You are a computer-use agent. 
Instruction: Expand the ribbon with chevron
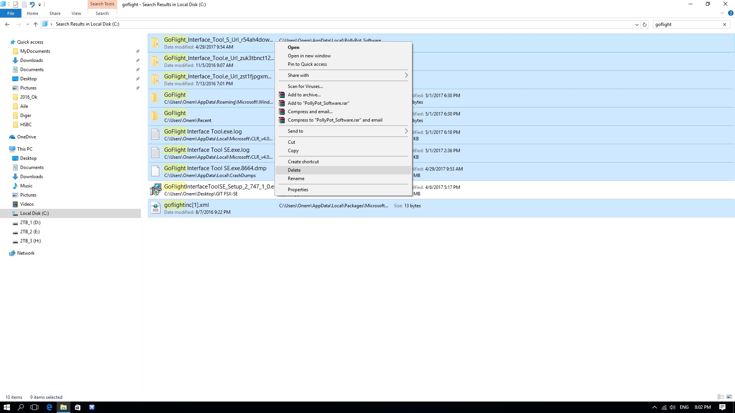(x=722, y=13)
